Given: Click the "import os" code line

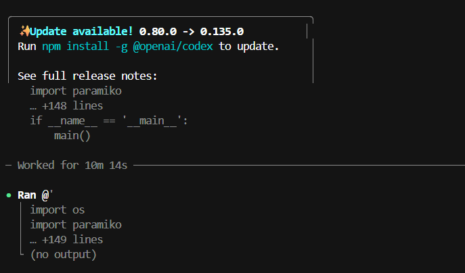Looking at the screenshot, I should click(x=58, y=210).
